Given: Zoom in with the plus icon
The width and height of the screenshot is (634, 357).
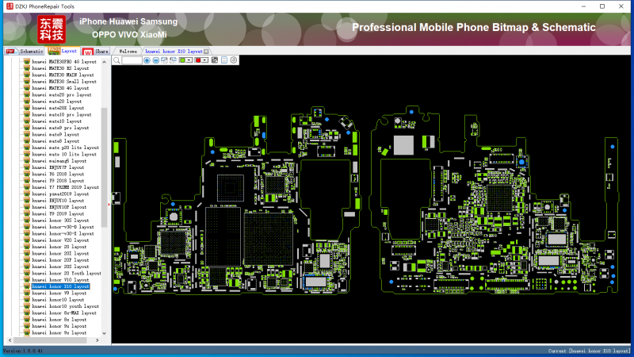Looking at the screenshot, I should [147, 60].
